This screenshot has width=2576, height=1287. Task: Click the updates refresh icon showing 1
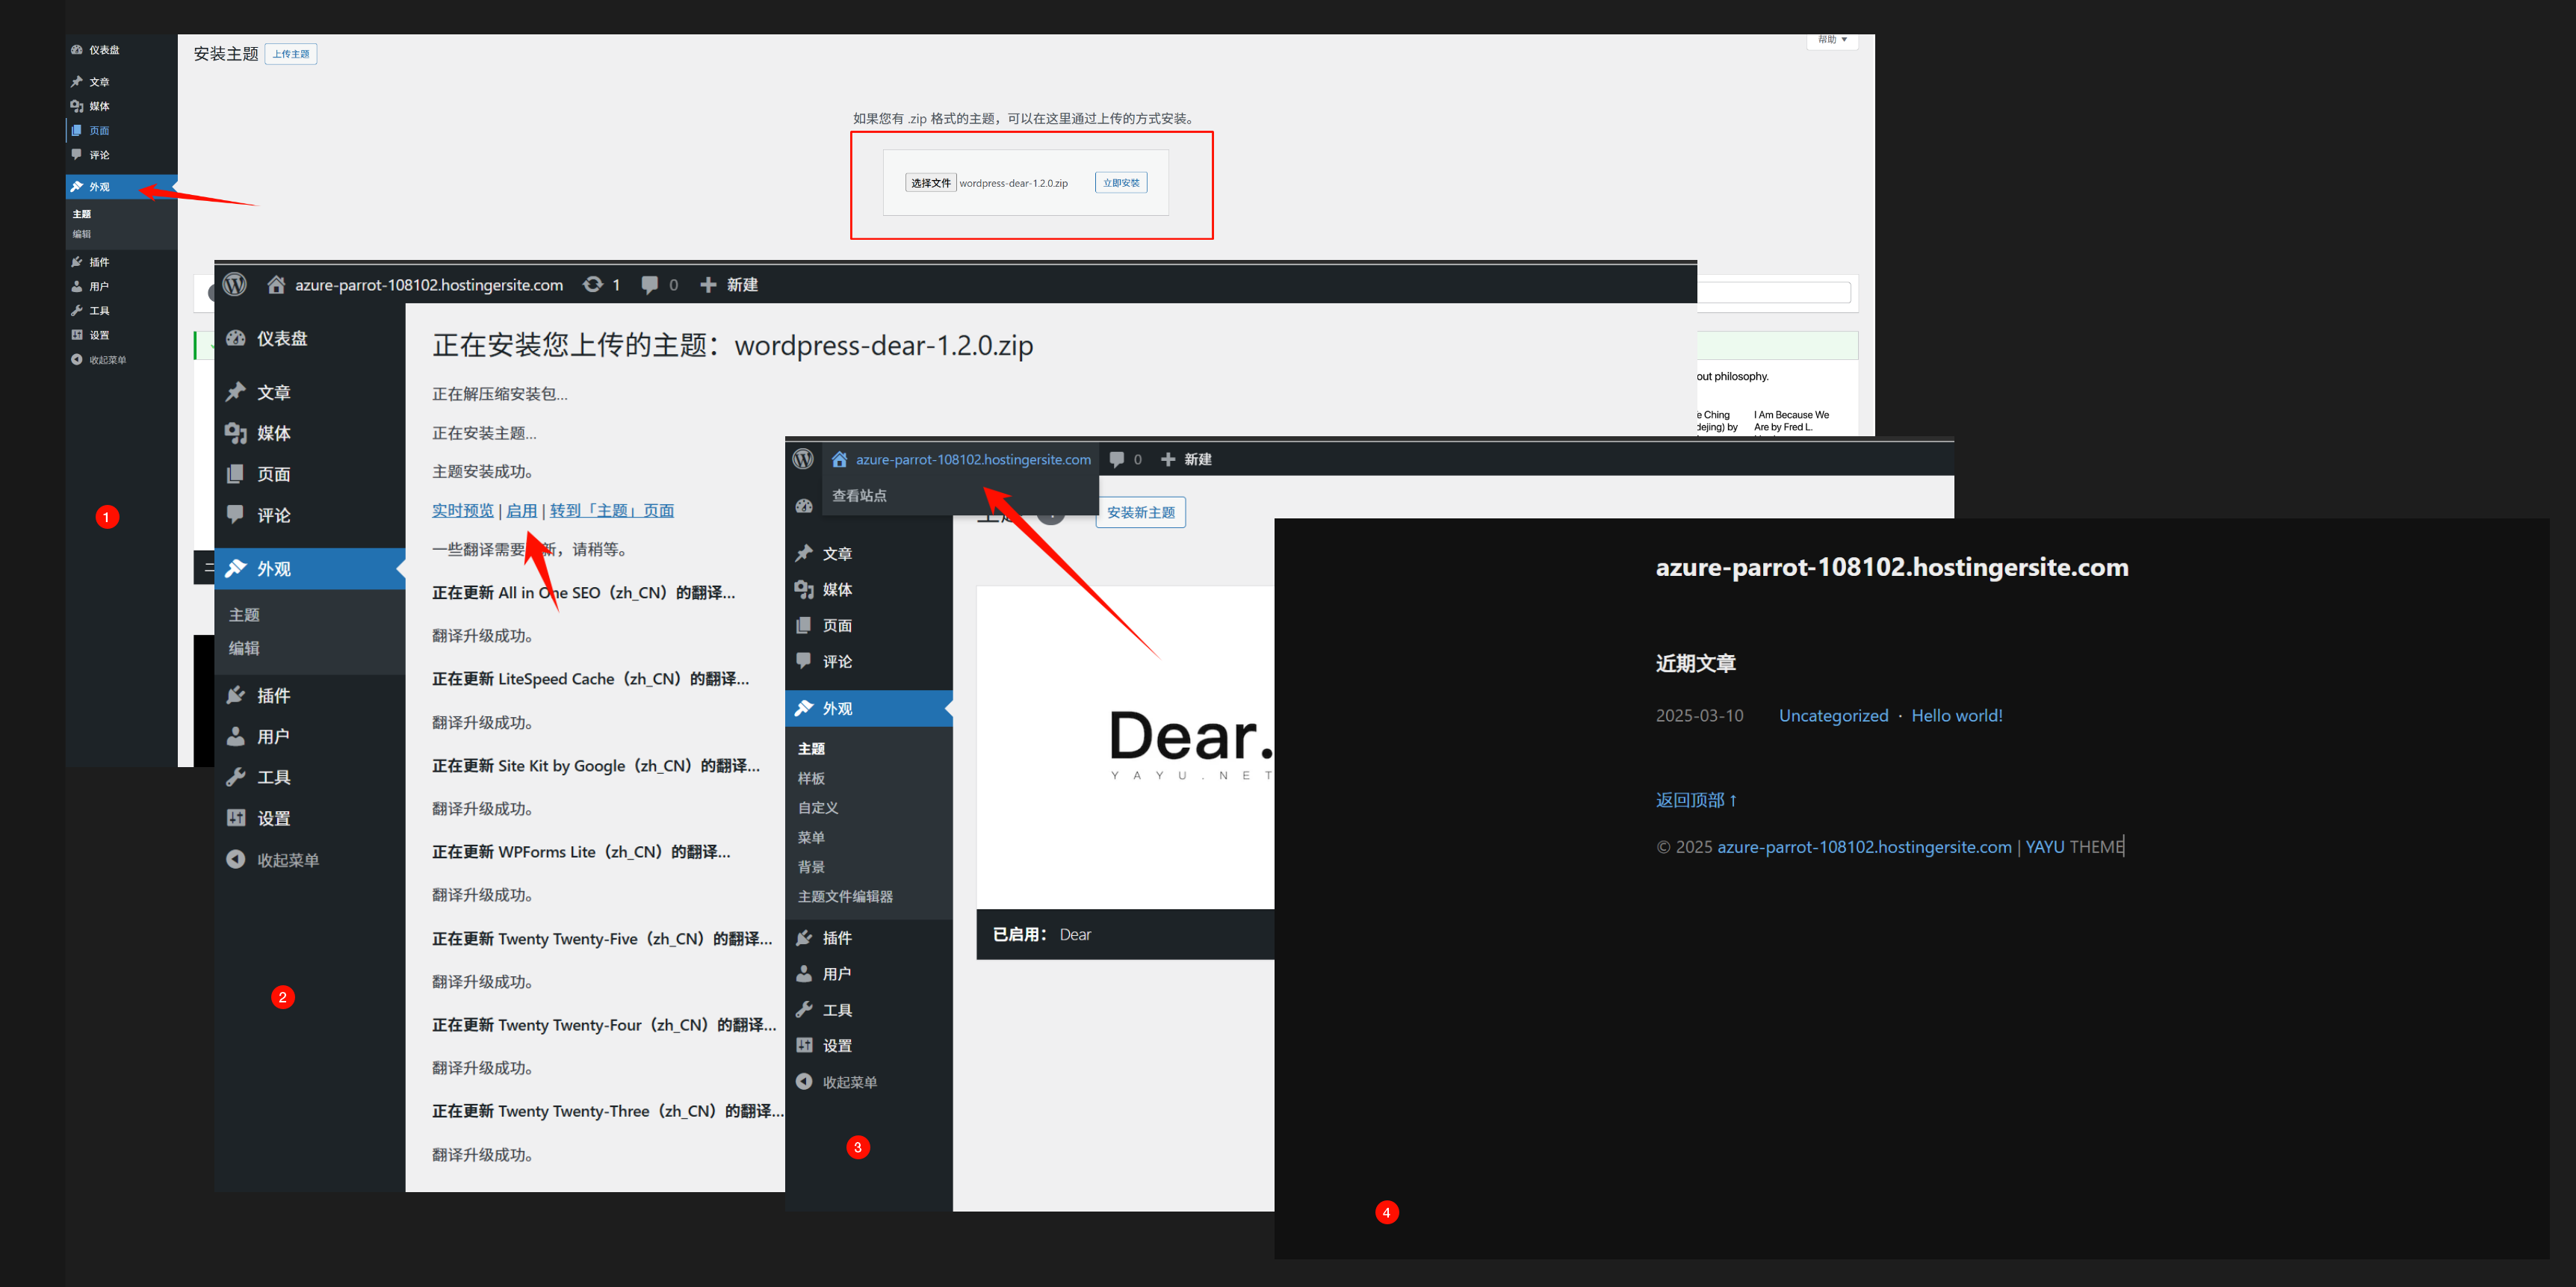pos(593,285)
